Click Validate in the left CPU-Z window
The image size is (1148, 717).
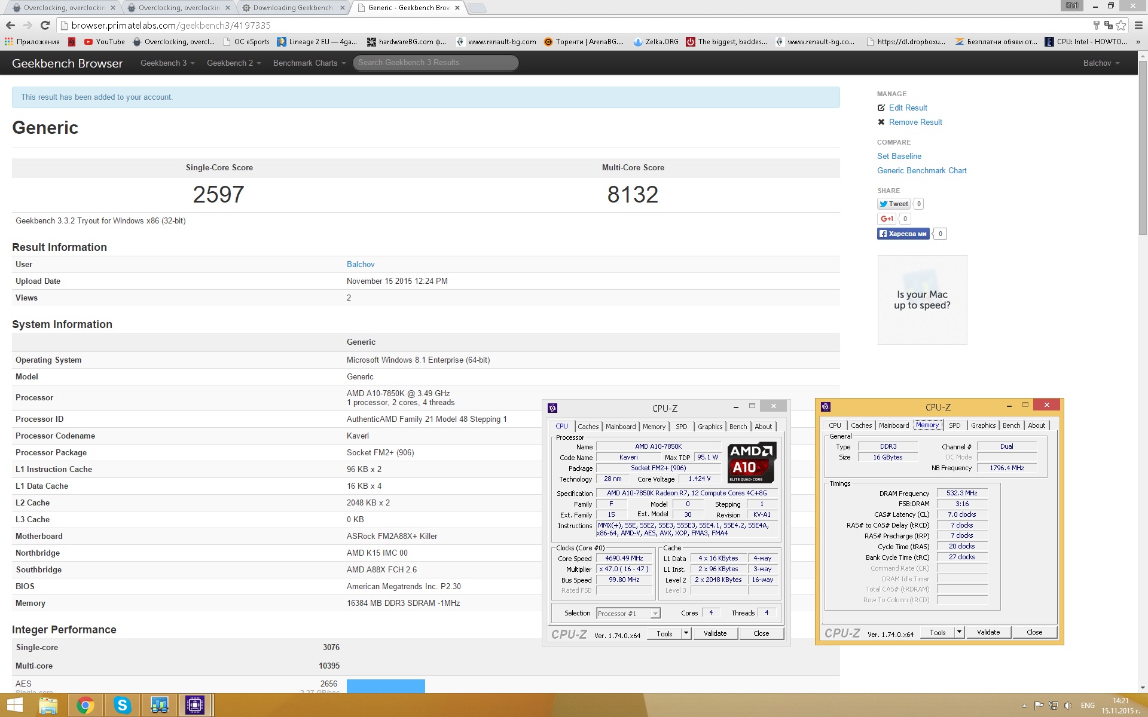coord(715,633)
